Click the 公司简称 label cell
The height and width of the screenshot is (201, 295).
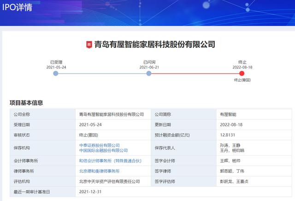point(183,114)
